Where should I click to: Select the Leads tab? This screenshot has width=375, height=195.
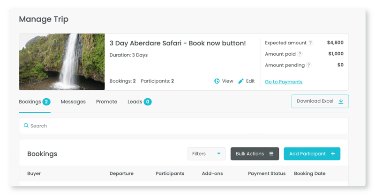(139, 101)
